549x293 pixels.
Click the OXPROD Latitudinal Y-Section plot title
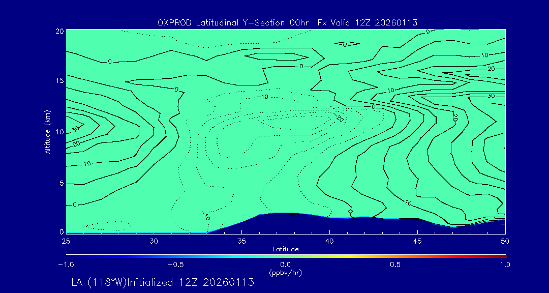point(288,22)
